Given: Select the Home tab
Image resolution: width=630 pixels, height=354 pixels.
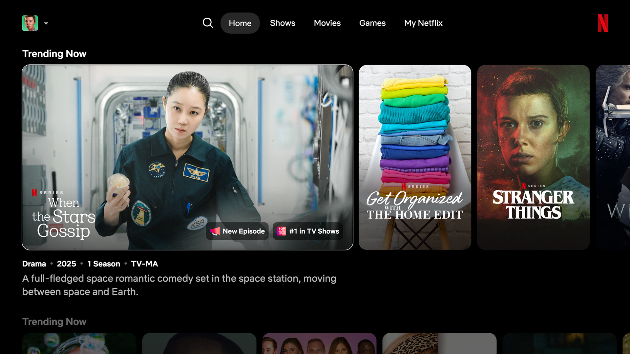Looking at the screenshot, I should coord(240,23).
